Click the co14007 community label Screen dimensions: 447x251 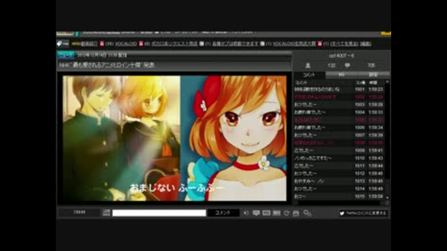click(x=341, y=56)
